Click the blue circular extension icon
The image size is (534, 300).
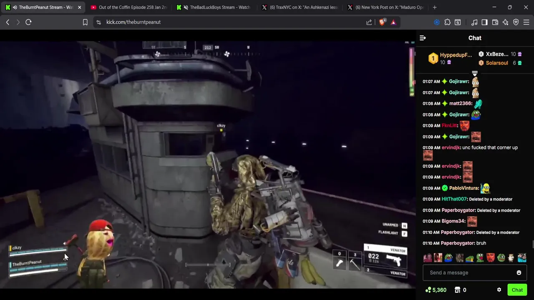[x=437, y=22]
